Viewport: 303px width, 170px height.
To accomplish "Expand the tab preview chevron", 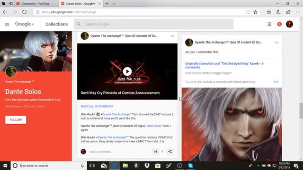I will (114, 4).
